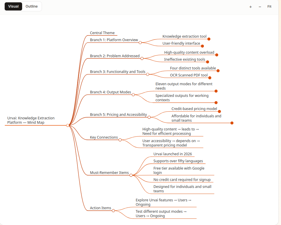Viewport: 281px width, 225px height.
Task: Click 'Ineffective existing tools' text
Action: [x=185, y=60]
